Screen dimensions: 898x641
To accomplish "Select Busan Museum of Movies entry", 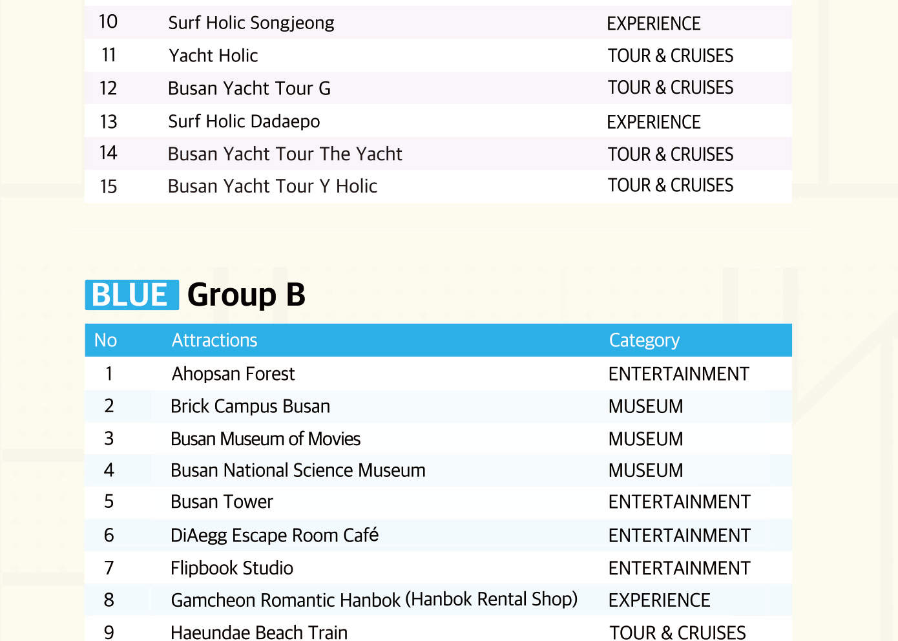I will 266,439.
